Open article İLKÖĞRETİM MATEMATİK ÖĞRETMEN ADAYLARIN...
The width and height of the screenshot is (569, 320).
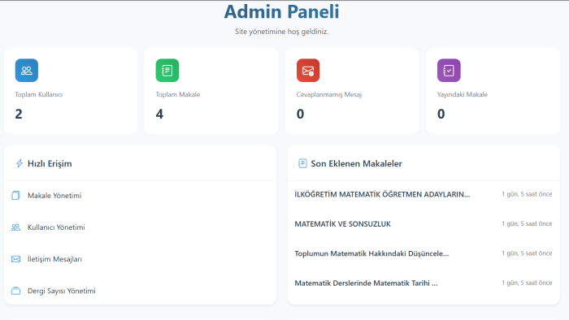coord(382,194)
